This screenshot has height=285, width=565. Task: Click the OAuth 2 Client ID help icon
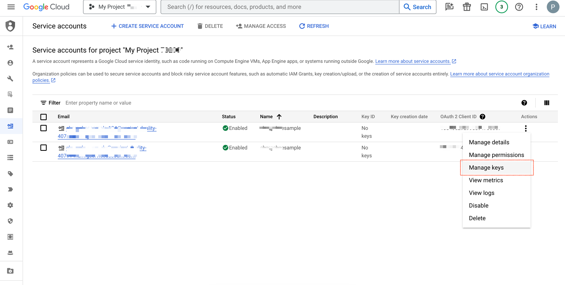pos(483,117)
